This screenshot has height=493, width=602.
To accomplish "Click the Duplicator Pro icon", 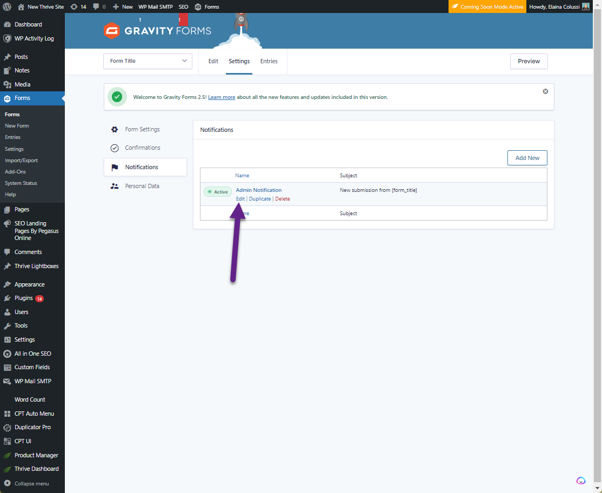I will point(7,428).
